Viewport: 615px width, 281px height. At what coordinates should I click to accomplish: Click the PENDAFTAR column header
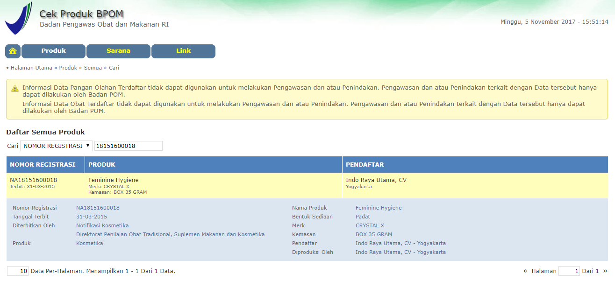click(475, 165)
